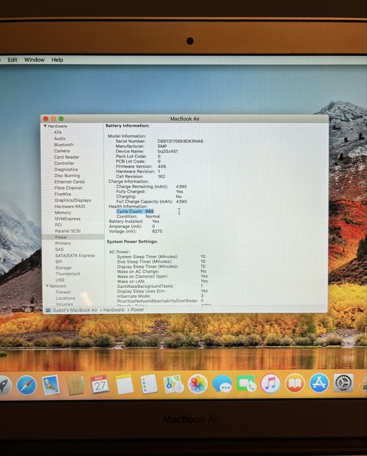Open iBooks app in dock
367x456 pixels.
coord(295,383)
